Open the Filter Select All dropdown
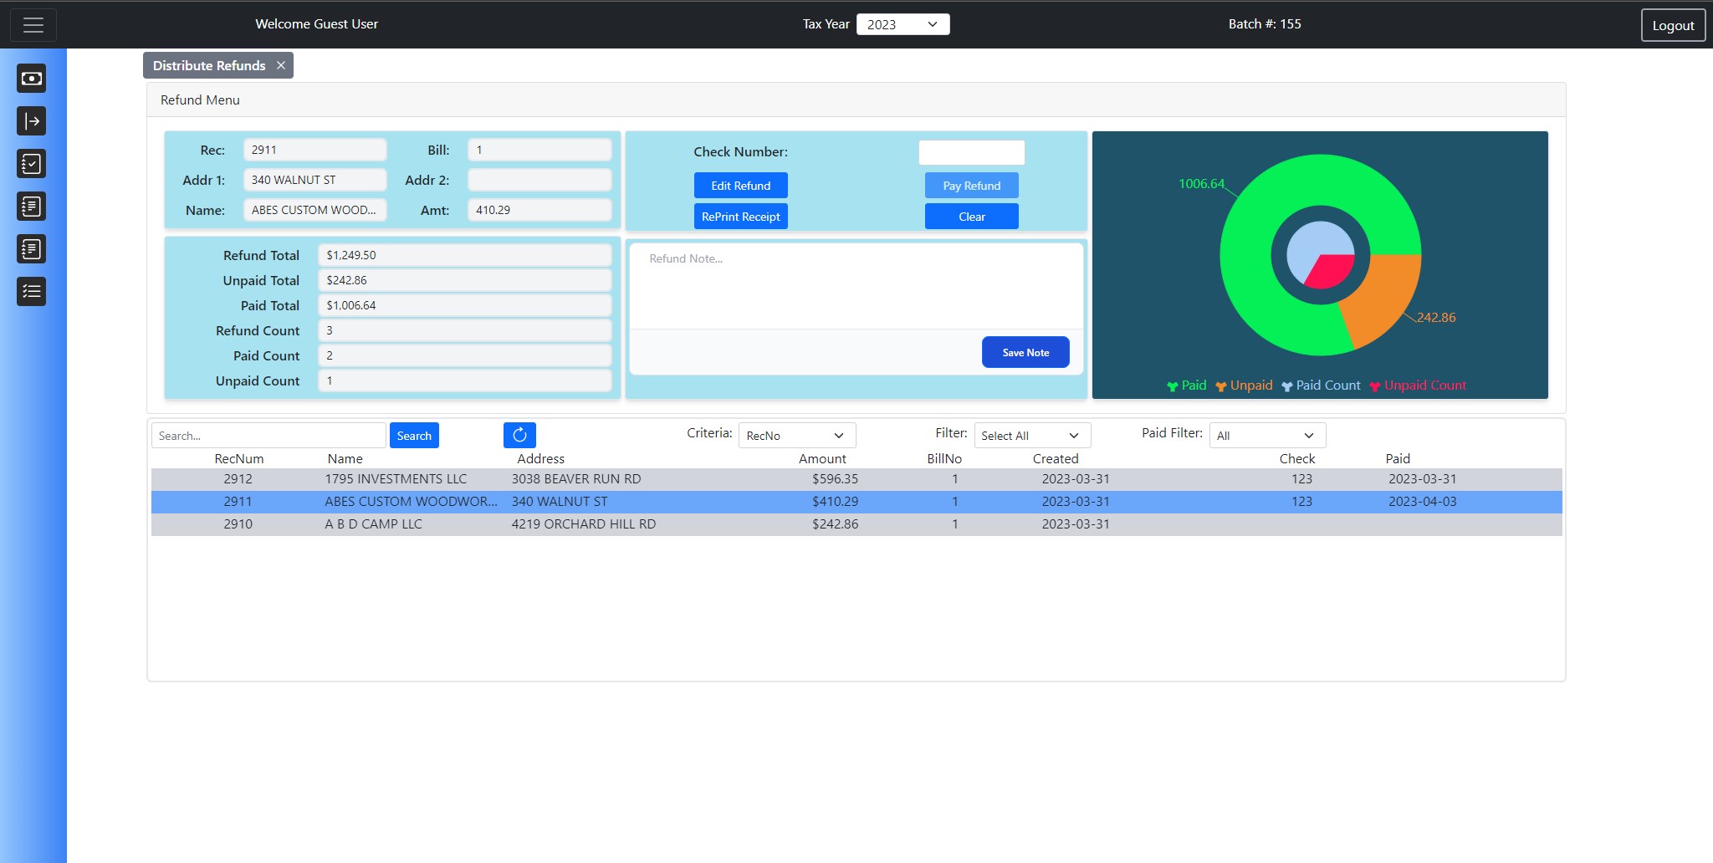The height and width of the screenshot is (863, 1713). tap(1032, 436)
